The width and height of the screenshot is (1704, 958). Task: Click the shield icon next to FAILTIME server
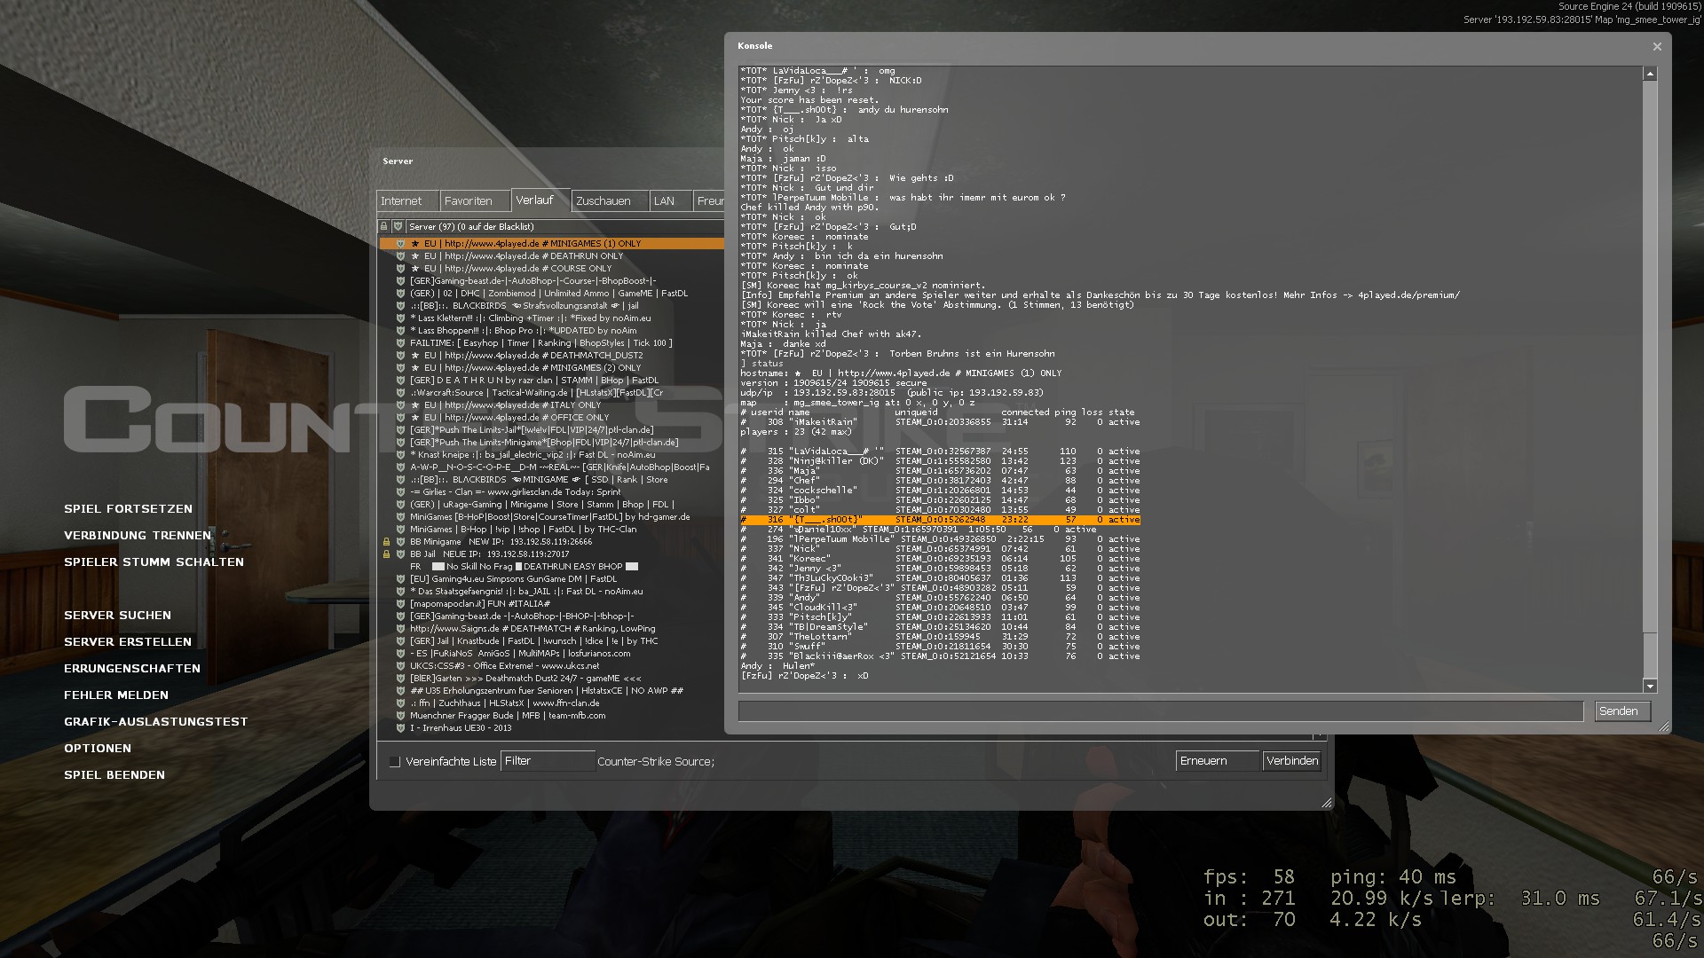(x=400, y=343)
